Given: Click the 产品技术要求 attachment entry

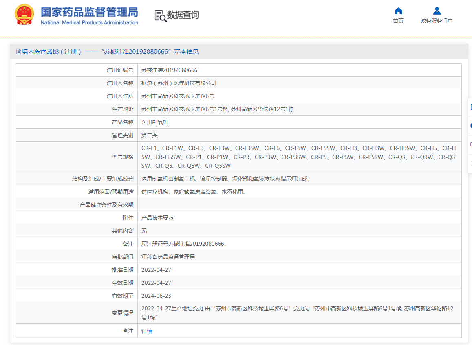Looking at the screenshot, I should pyautogui.click(x=157, y=218).
